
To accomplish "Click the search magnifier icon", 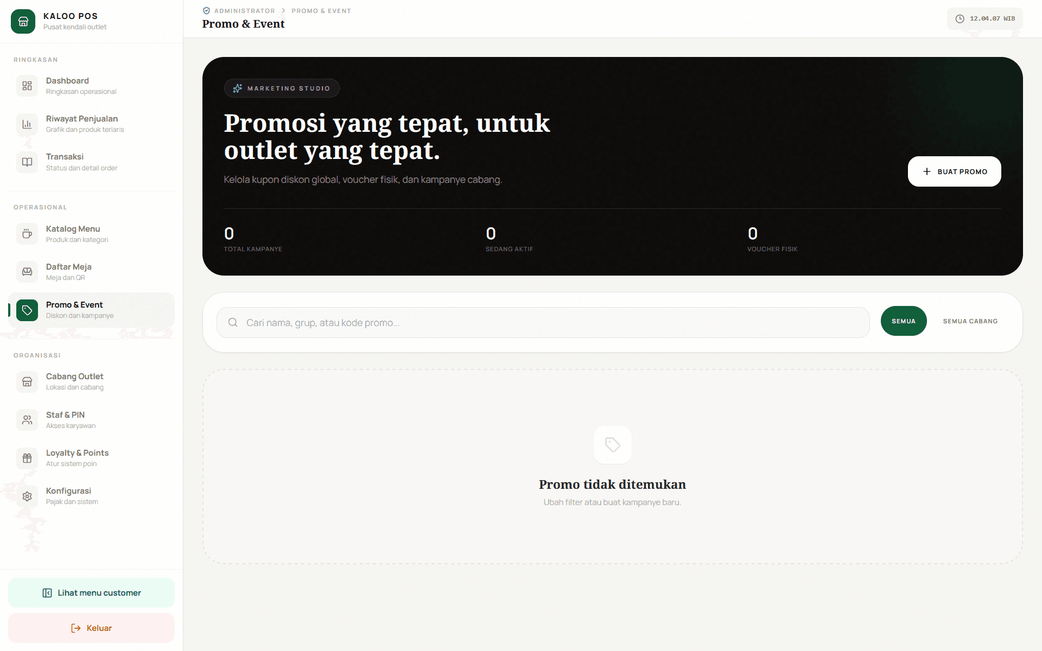I will pyautogui.click(x=233, y=322).
